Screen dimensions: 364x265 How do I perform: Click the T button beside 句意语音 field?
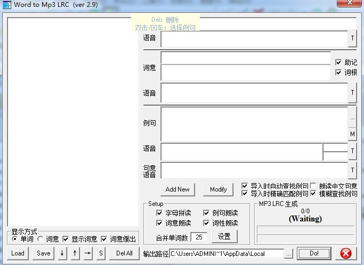352,170
